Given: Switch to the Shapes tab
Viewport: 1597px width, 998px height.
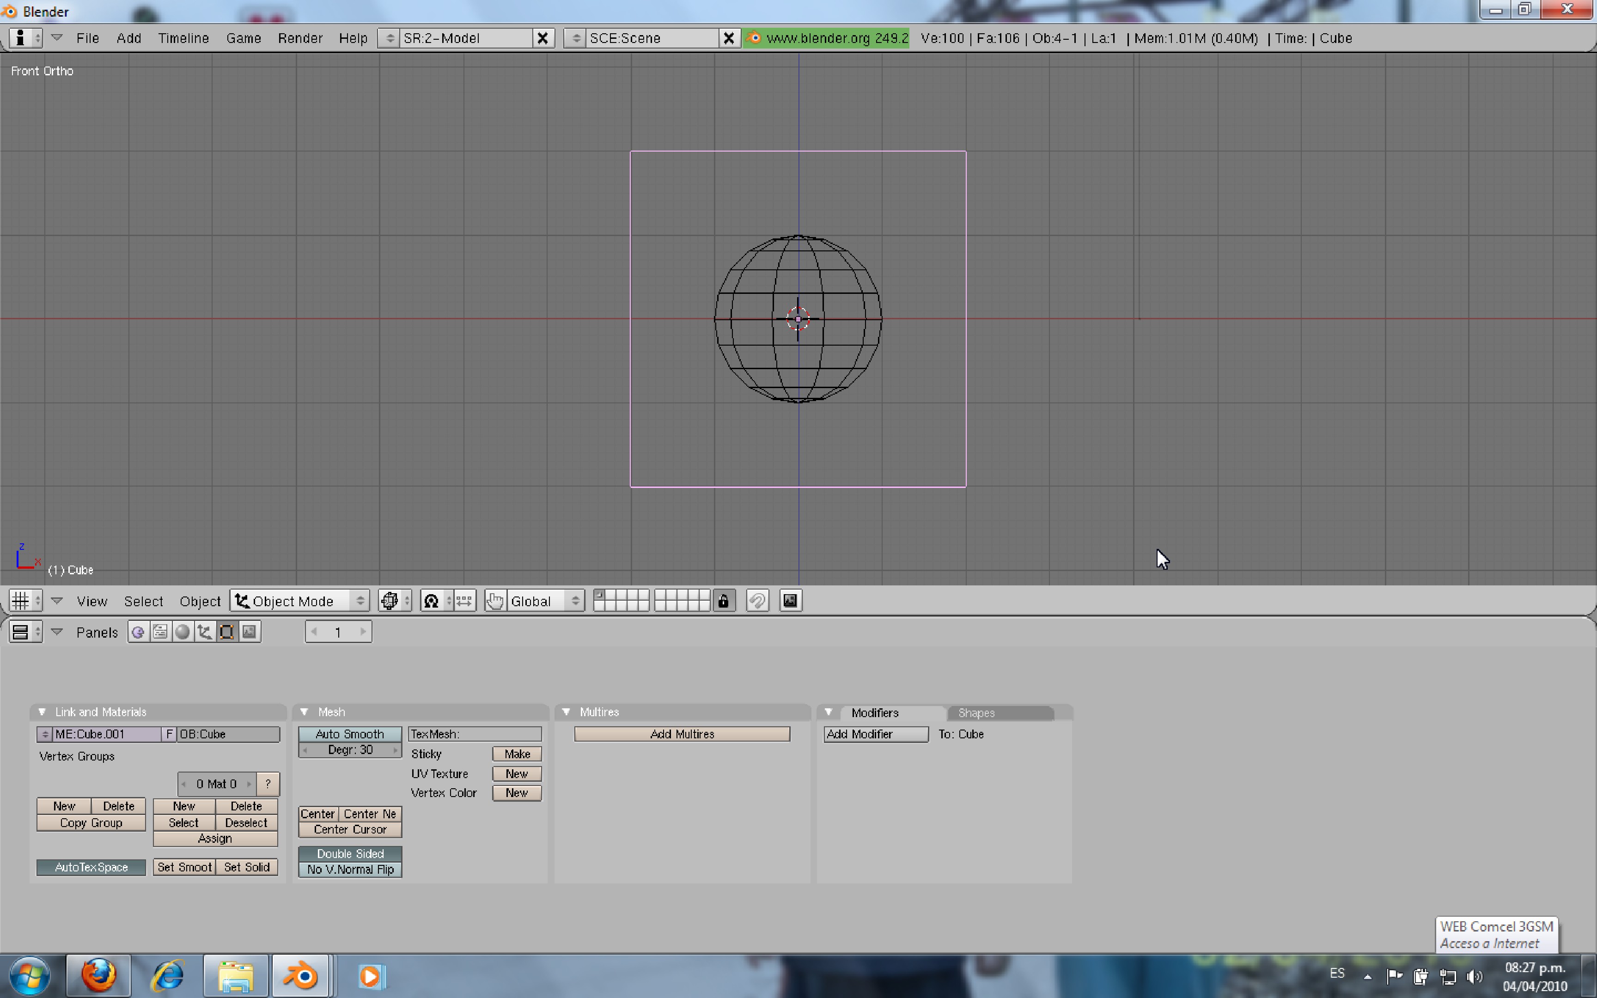Looking at the screenshot, I should (976, 713).
